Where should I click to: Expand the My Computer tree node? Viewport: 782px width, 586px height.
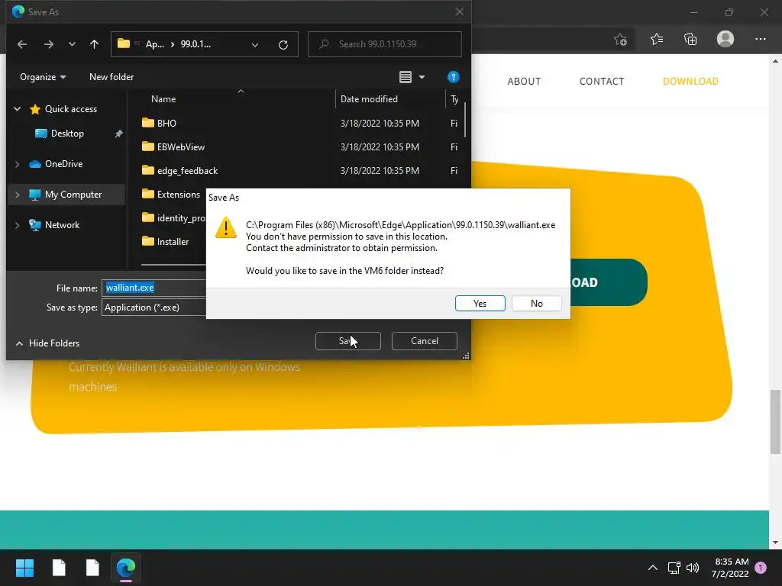point(18,195)
